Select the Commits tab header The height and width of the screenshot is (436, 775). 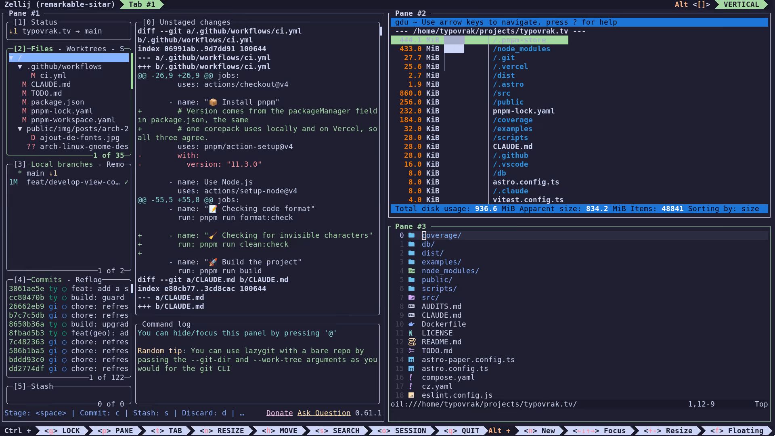[46, 280]
